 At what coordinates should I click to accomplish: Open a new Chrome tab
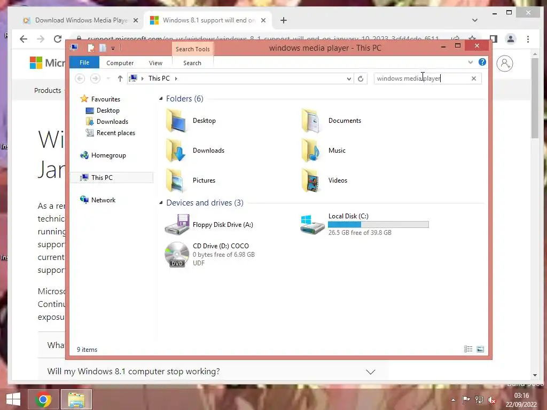[x=284, y=20]
